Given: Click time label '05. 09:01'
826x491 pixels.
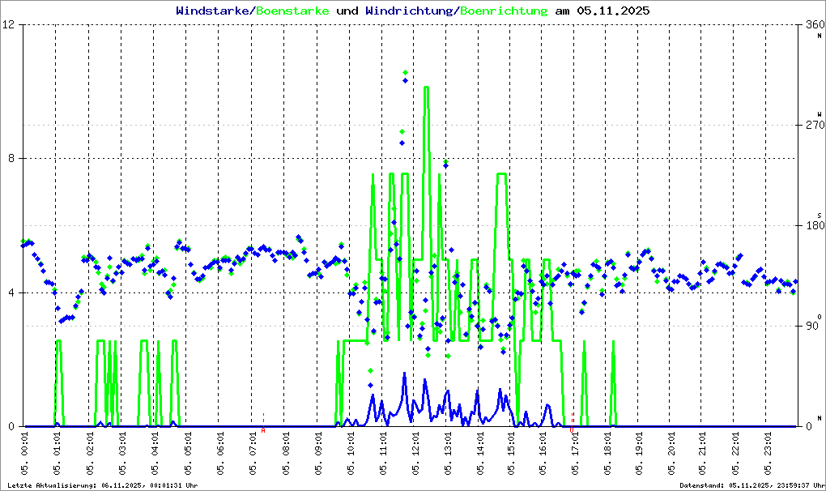Looking at the screenshot, I should 318,454.
